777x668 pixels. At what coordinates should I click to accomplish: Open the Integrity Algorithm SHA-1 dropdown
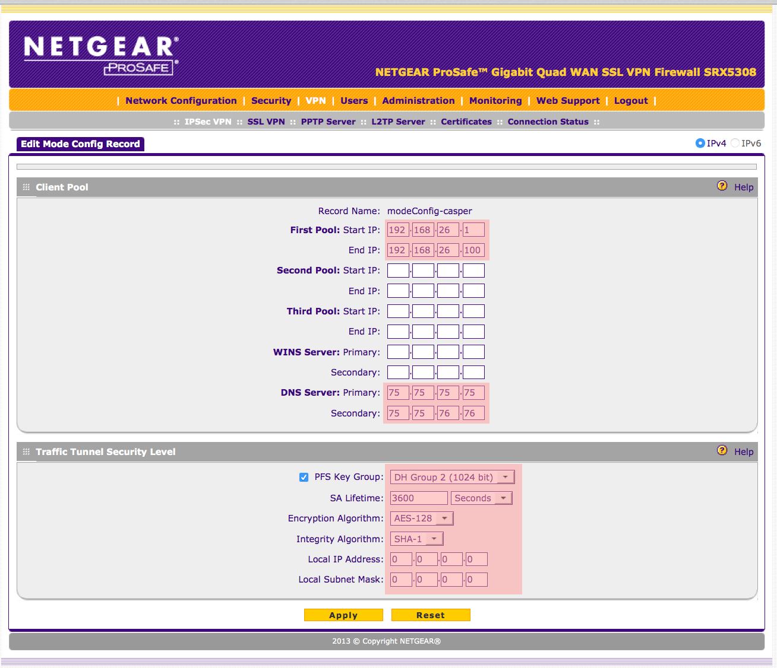(x=416, y=539)
